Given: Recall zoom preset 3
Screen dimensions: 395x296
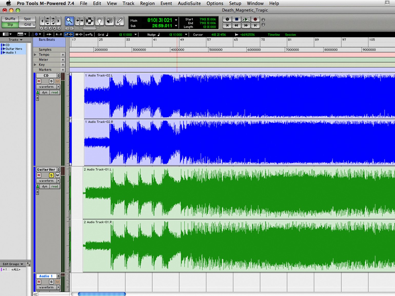Looking at the screenshot, I should point(50,28).
